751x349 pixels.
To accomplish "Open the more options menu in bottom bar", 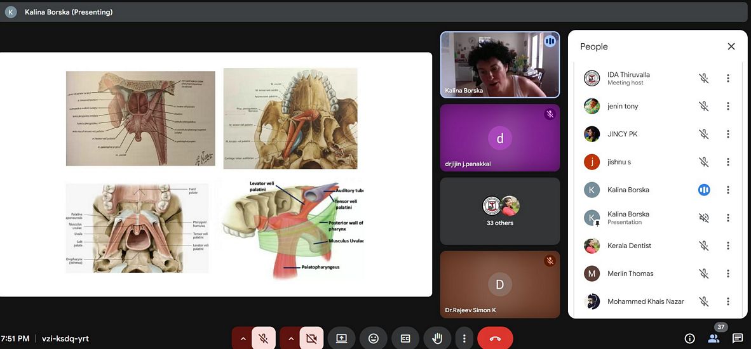I will pos(464,338).
